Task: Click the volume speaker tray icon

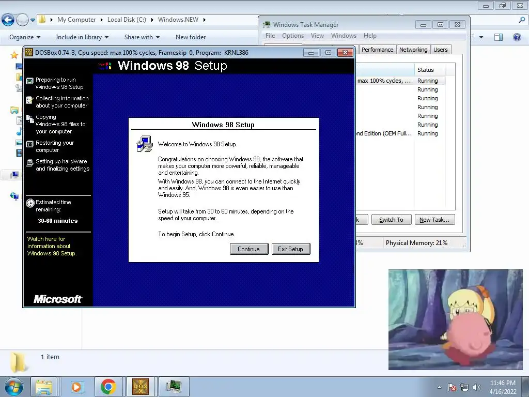Action: [x=477, y=387]
